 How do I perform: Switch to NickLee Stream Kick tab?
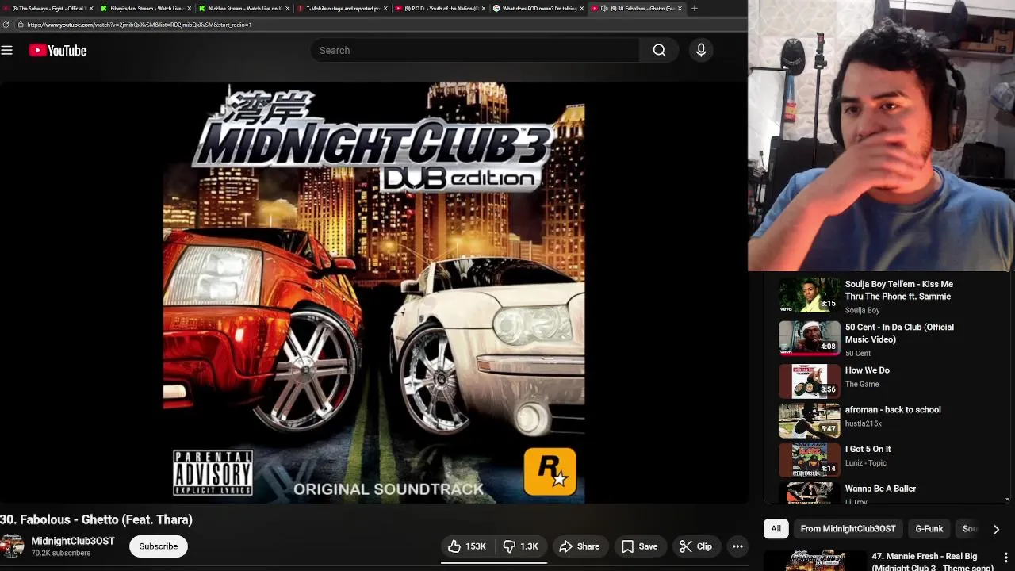coord(243,8)
